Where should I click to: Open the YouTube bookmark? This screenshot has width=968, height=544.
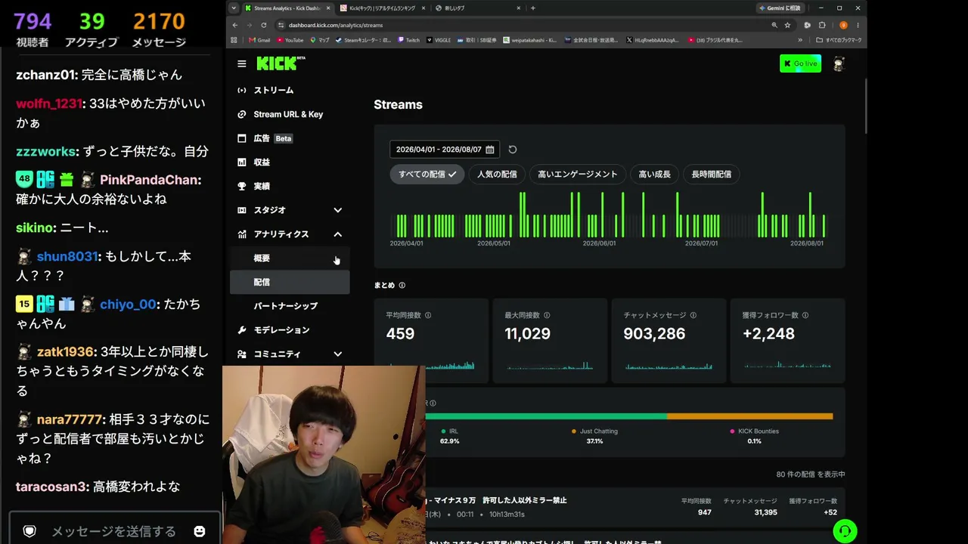(x=290, y=40)
